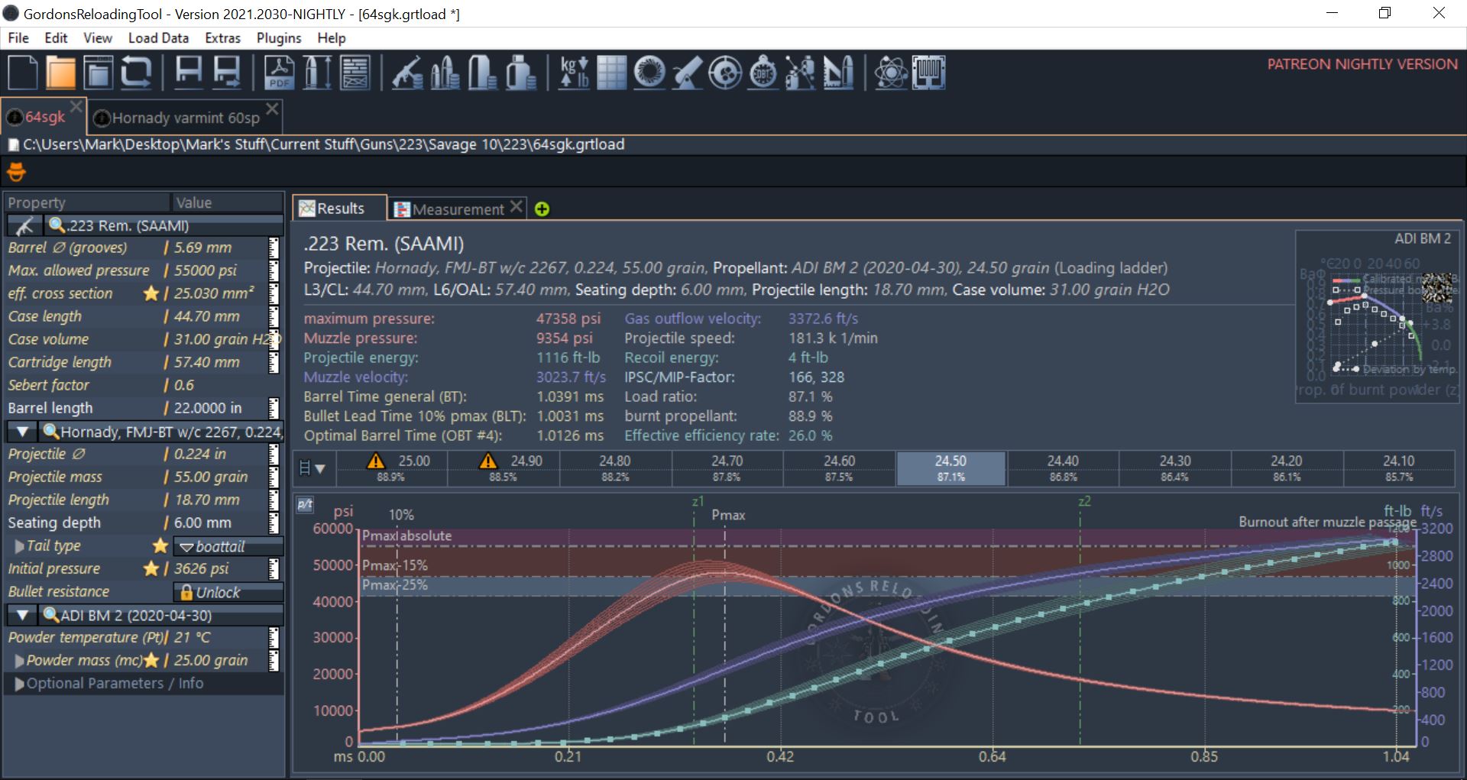Export results using the PDF icon
The height and width of the screenshot is (780, 1467).
pos(279,73)
